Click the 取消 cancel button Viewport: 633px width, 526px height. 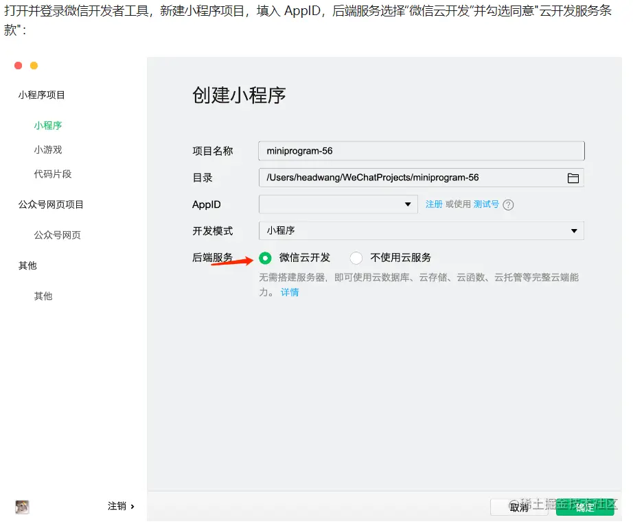pos(519,507)
